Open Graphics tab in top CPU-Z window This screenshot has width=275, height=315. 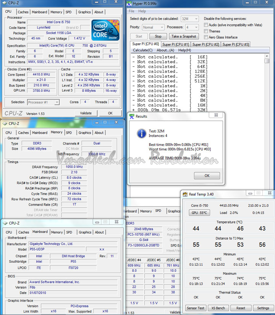[84, 12]
